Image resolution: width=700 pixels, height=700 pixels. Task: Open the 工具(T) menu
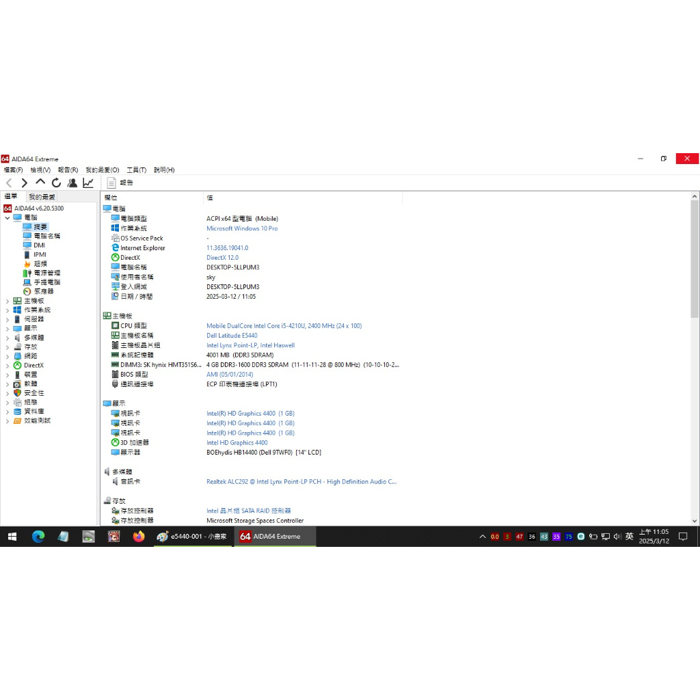[x=136, y=170]
